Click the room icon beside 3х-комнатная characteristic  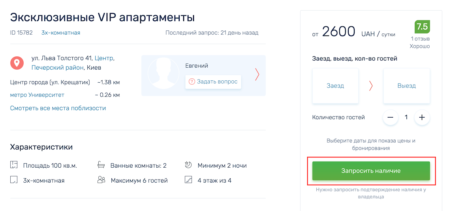click(x=14, y=180)
